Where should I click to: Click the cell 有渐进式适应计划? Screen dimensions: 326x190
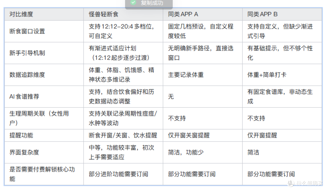click(123, 53)
